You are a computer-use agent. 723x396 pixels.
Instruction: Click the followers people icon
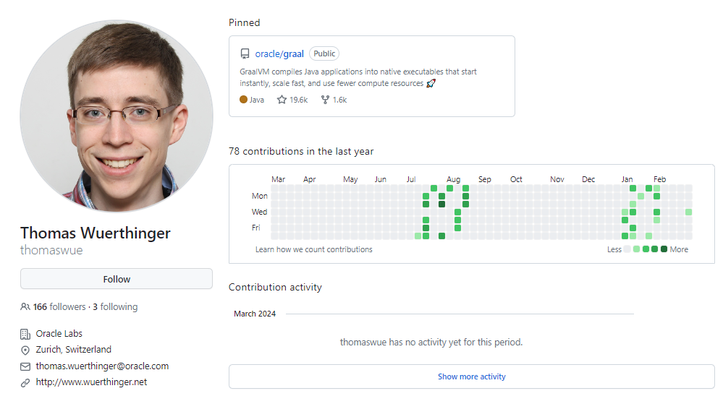25,306
